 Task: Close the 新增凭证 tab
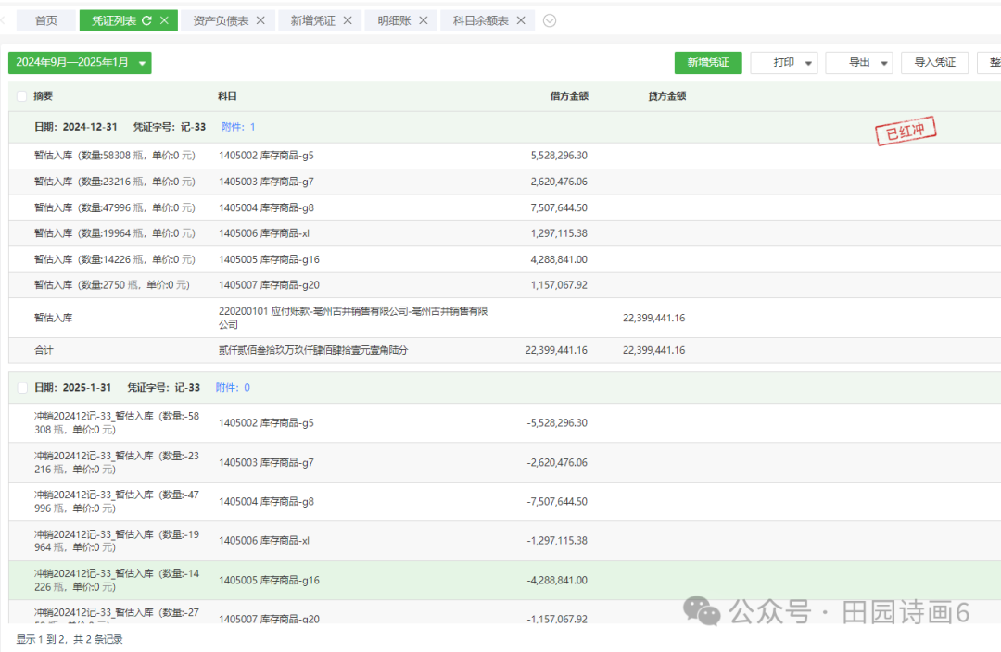tap(347, 20)
